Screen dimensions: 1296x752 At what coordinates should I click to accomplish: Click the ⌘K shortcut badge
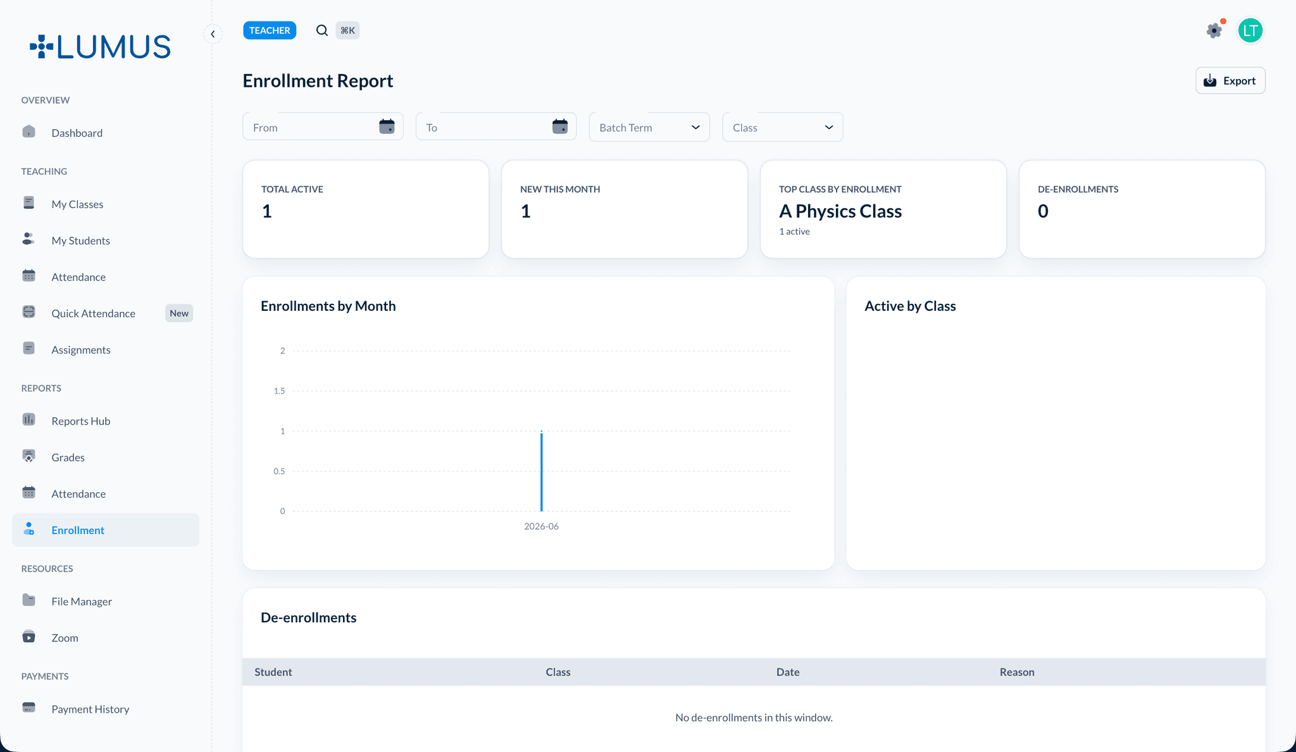(x=347, y=30)
